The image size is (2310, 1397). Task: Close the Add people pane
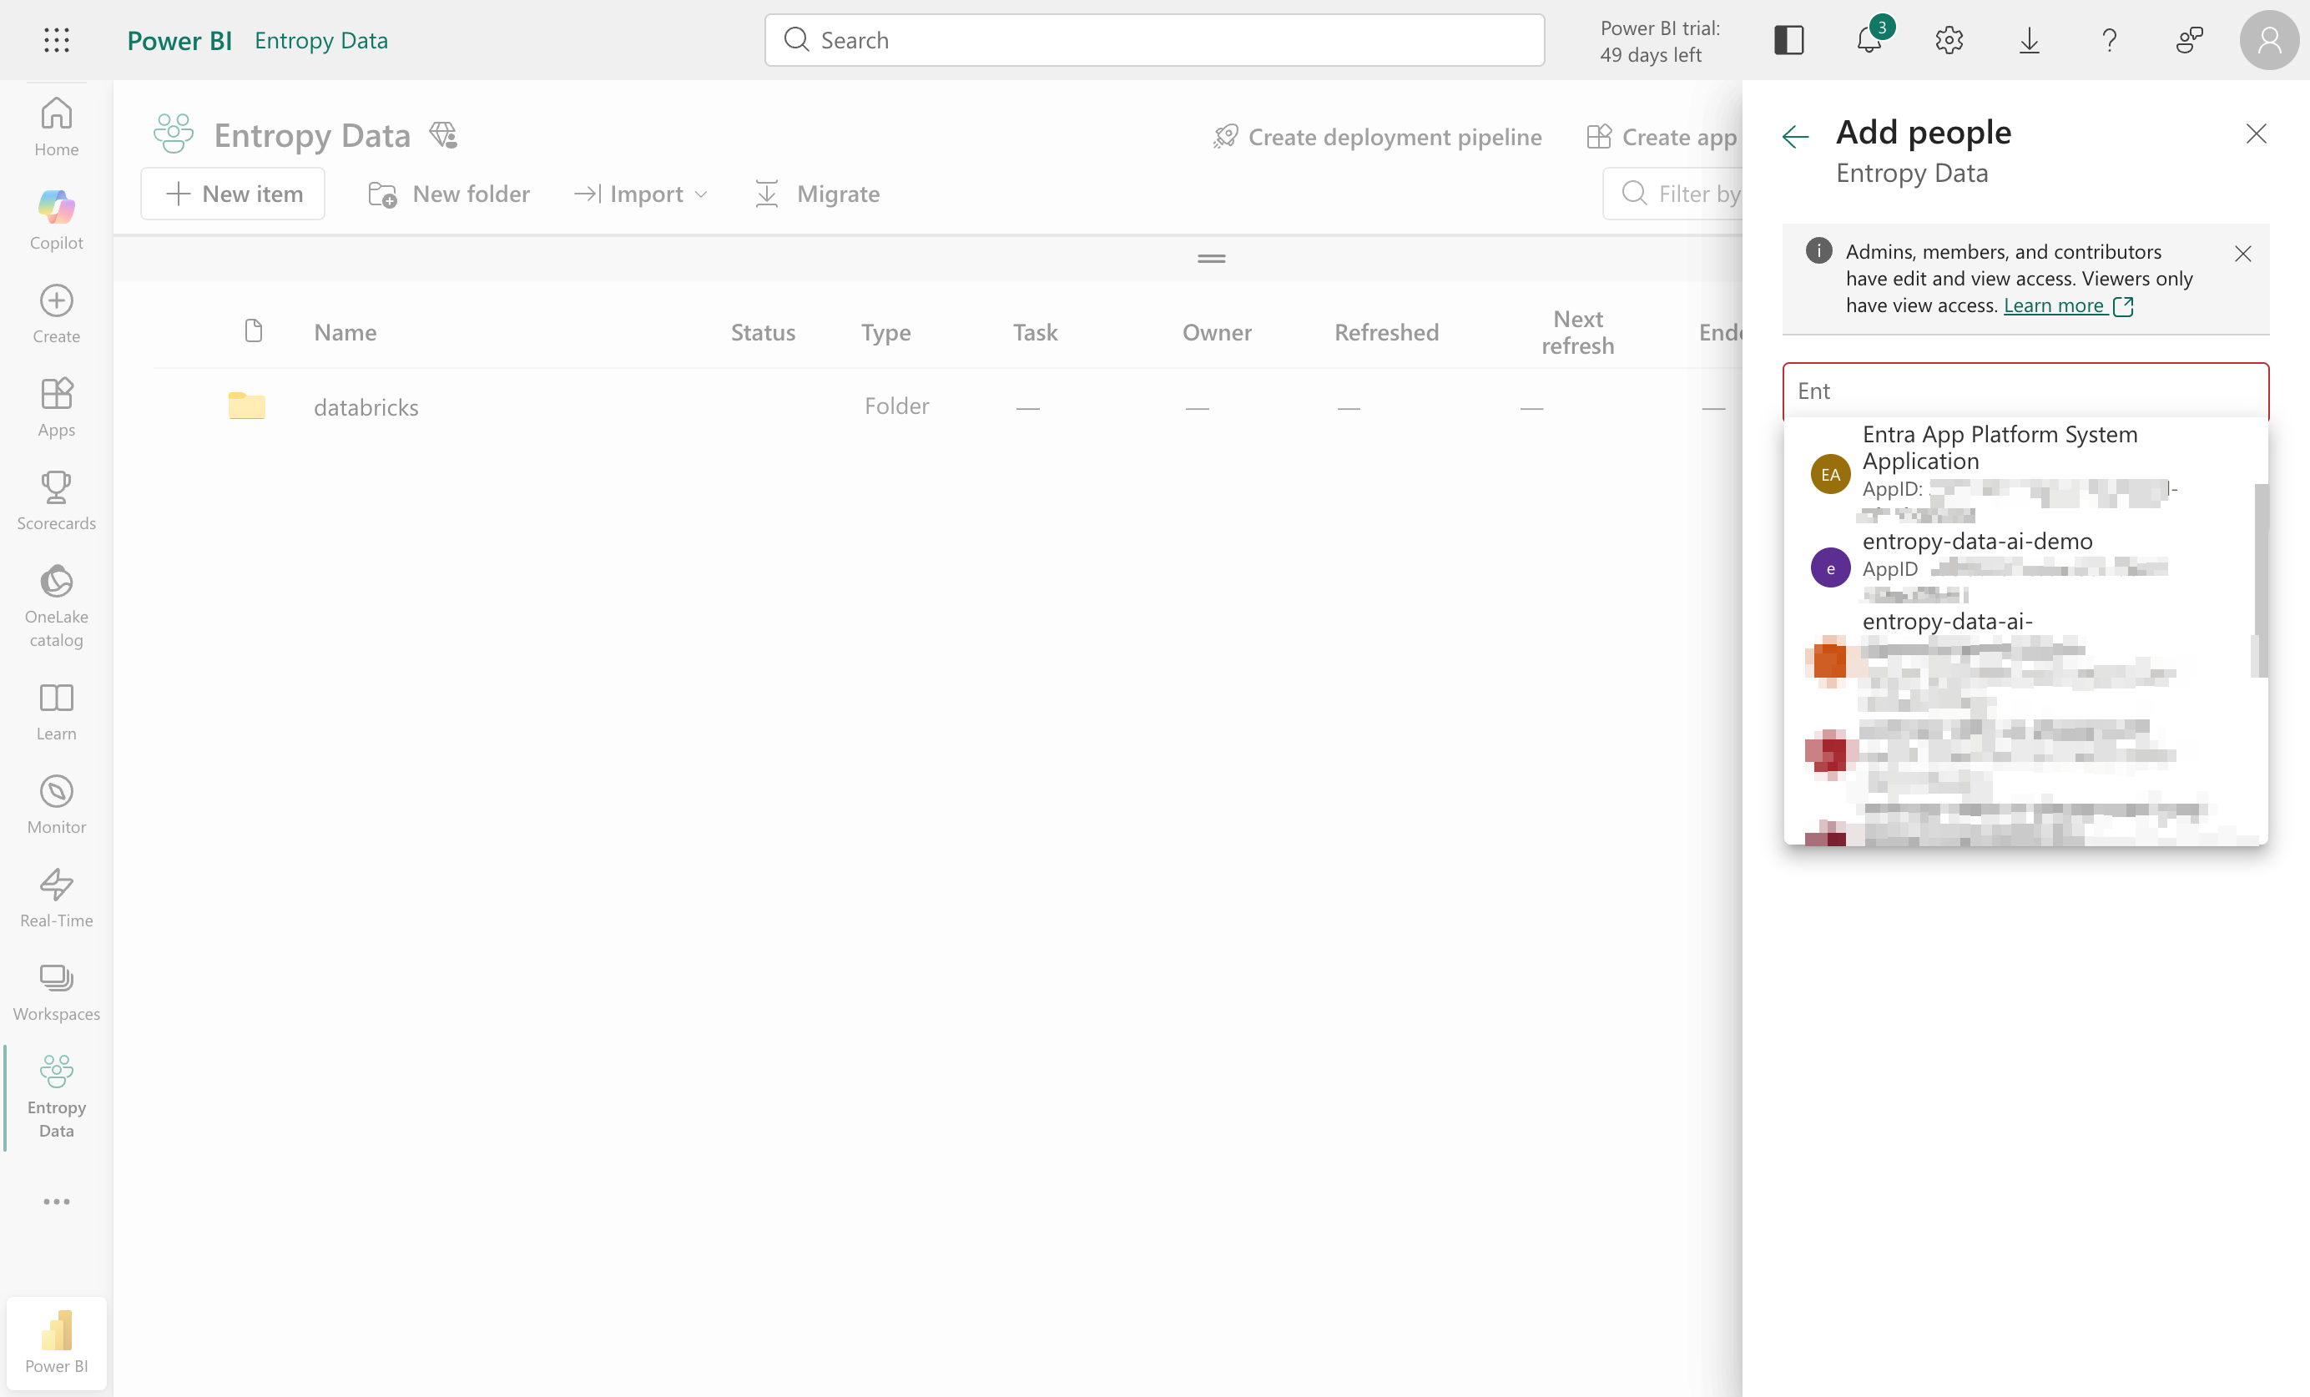(2256, 134)
